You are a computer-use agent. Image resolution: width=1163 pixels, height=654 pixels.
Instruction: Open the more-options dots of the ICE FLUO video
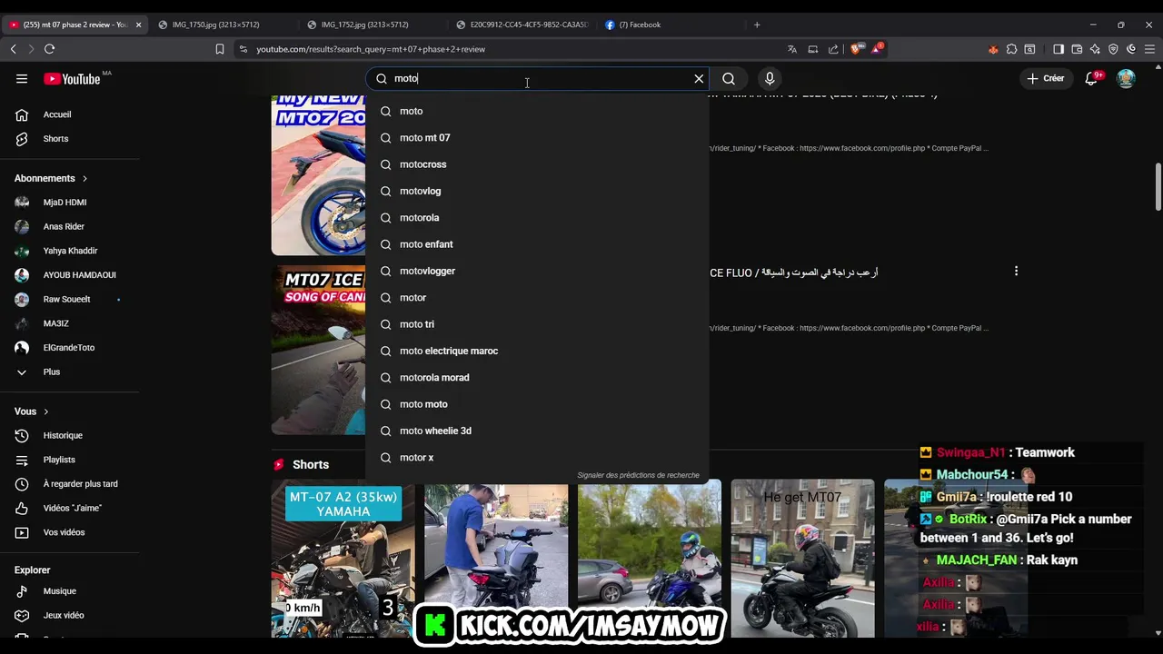click(1016, 271)
